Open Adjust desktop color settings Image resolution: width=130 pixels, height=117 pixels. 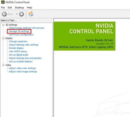[24, 45]
